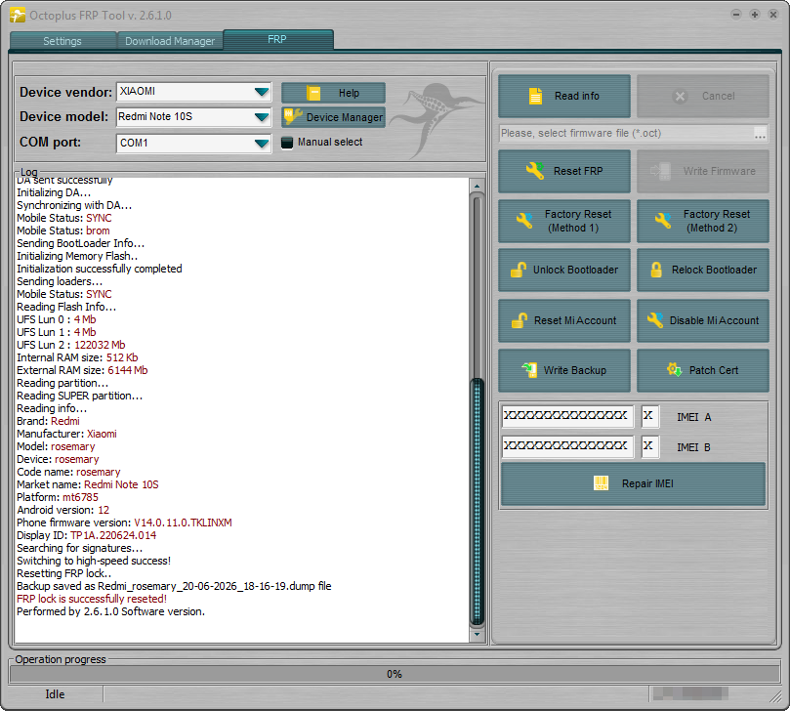Click the Help book icon
The image size is (790, 711).
click(x=313, y=93)
